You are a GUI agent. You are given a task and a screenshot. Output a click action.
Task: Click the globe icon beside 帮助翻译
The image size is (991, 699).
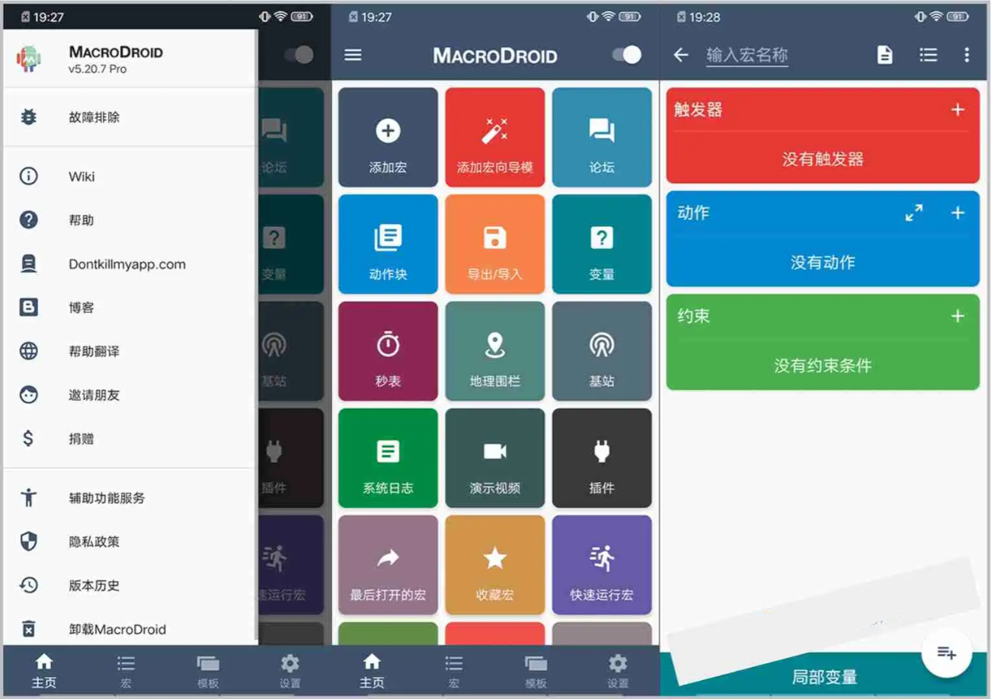tap(28, 351)
